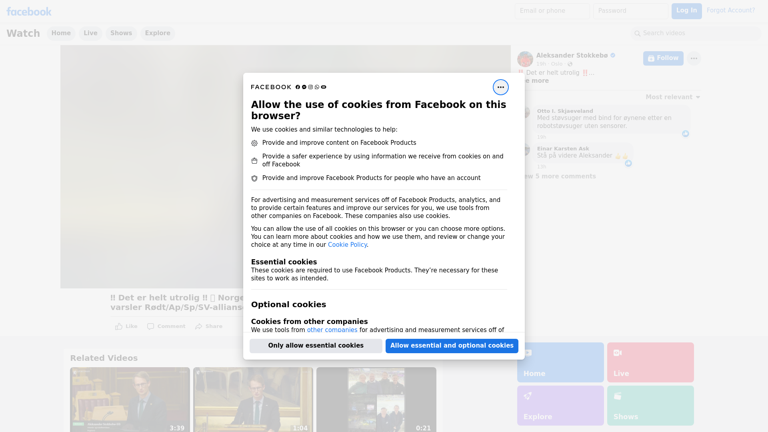Click the Aleksander Stokkebø page name
The image size is (768, 432).
click(572, 56)
